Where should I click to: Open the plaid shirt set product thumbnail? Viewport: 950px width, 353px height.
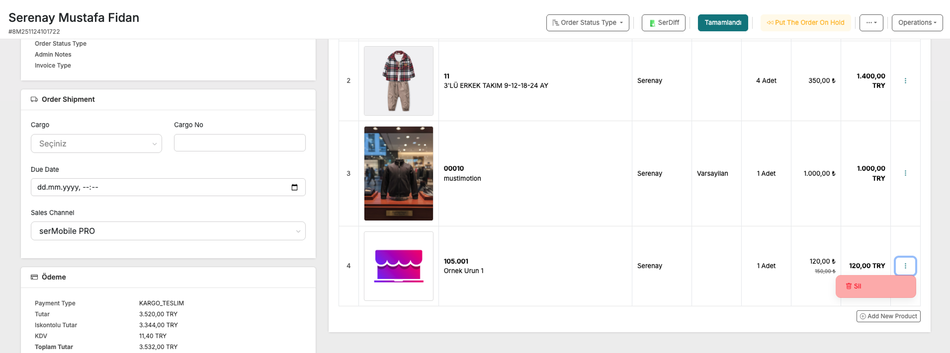(398, 81)
